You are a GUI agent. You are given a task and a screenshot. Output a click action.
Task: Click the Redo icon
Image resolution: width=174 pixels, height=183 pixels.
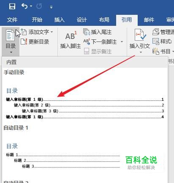(39, 6)
